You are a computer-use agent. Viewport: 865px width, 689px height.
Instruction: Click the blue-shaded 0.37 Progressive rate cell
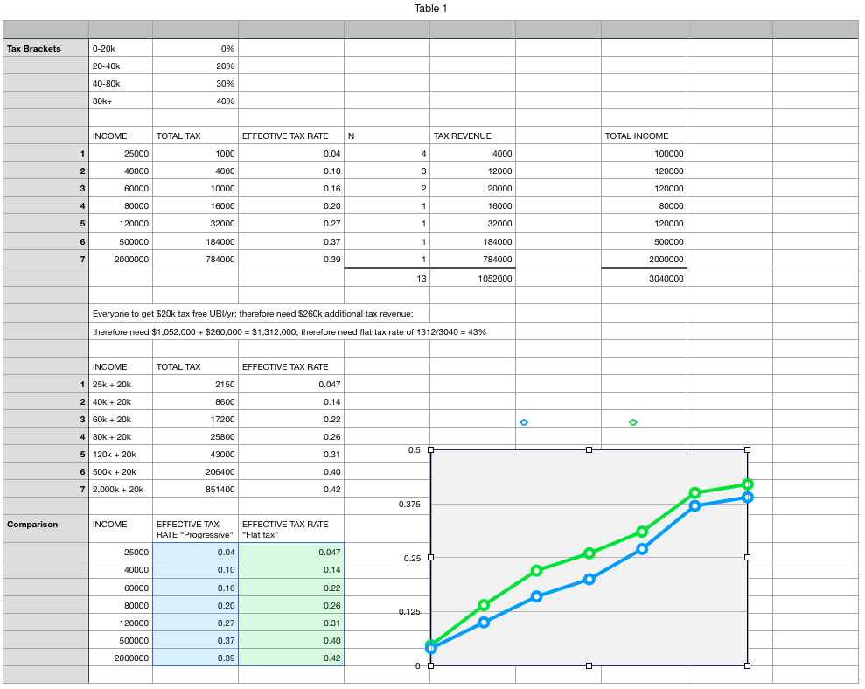click(x=195, y=640)
